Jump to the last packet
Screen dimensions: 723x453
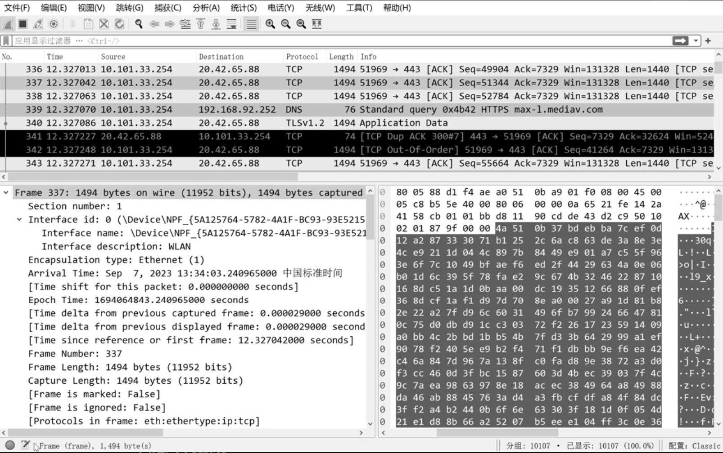point(216,24)
